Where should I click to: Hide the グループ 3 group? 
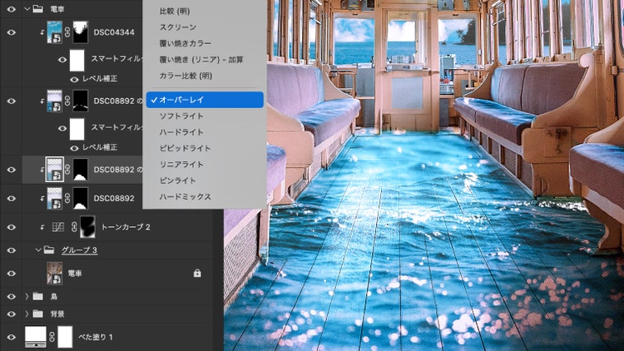pos(11,250)
